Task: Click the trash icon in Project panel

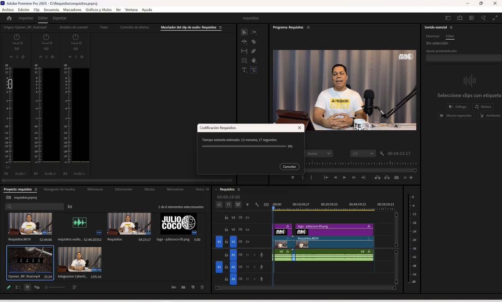Action: coord(202,287)
